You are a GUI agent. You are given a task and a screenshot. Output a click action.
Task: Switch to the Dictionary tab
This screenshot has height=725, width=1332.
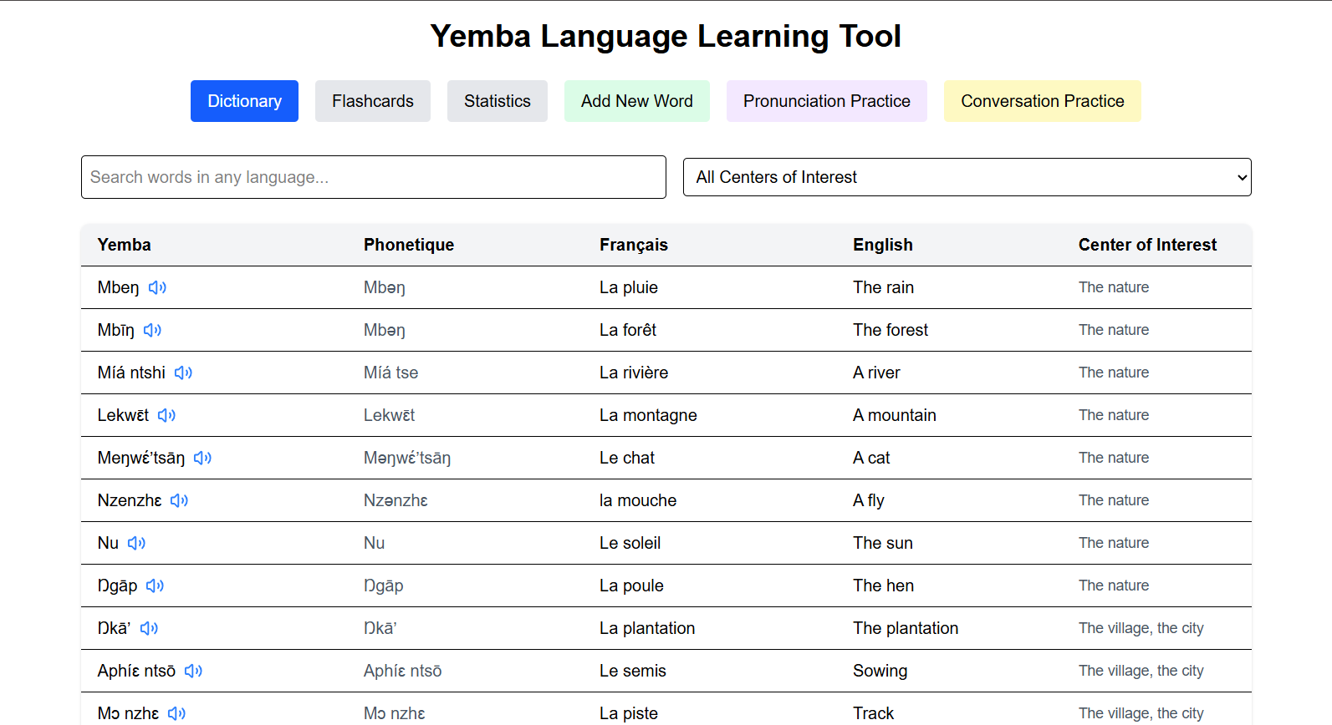244,101
